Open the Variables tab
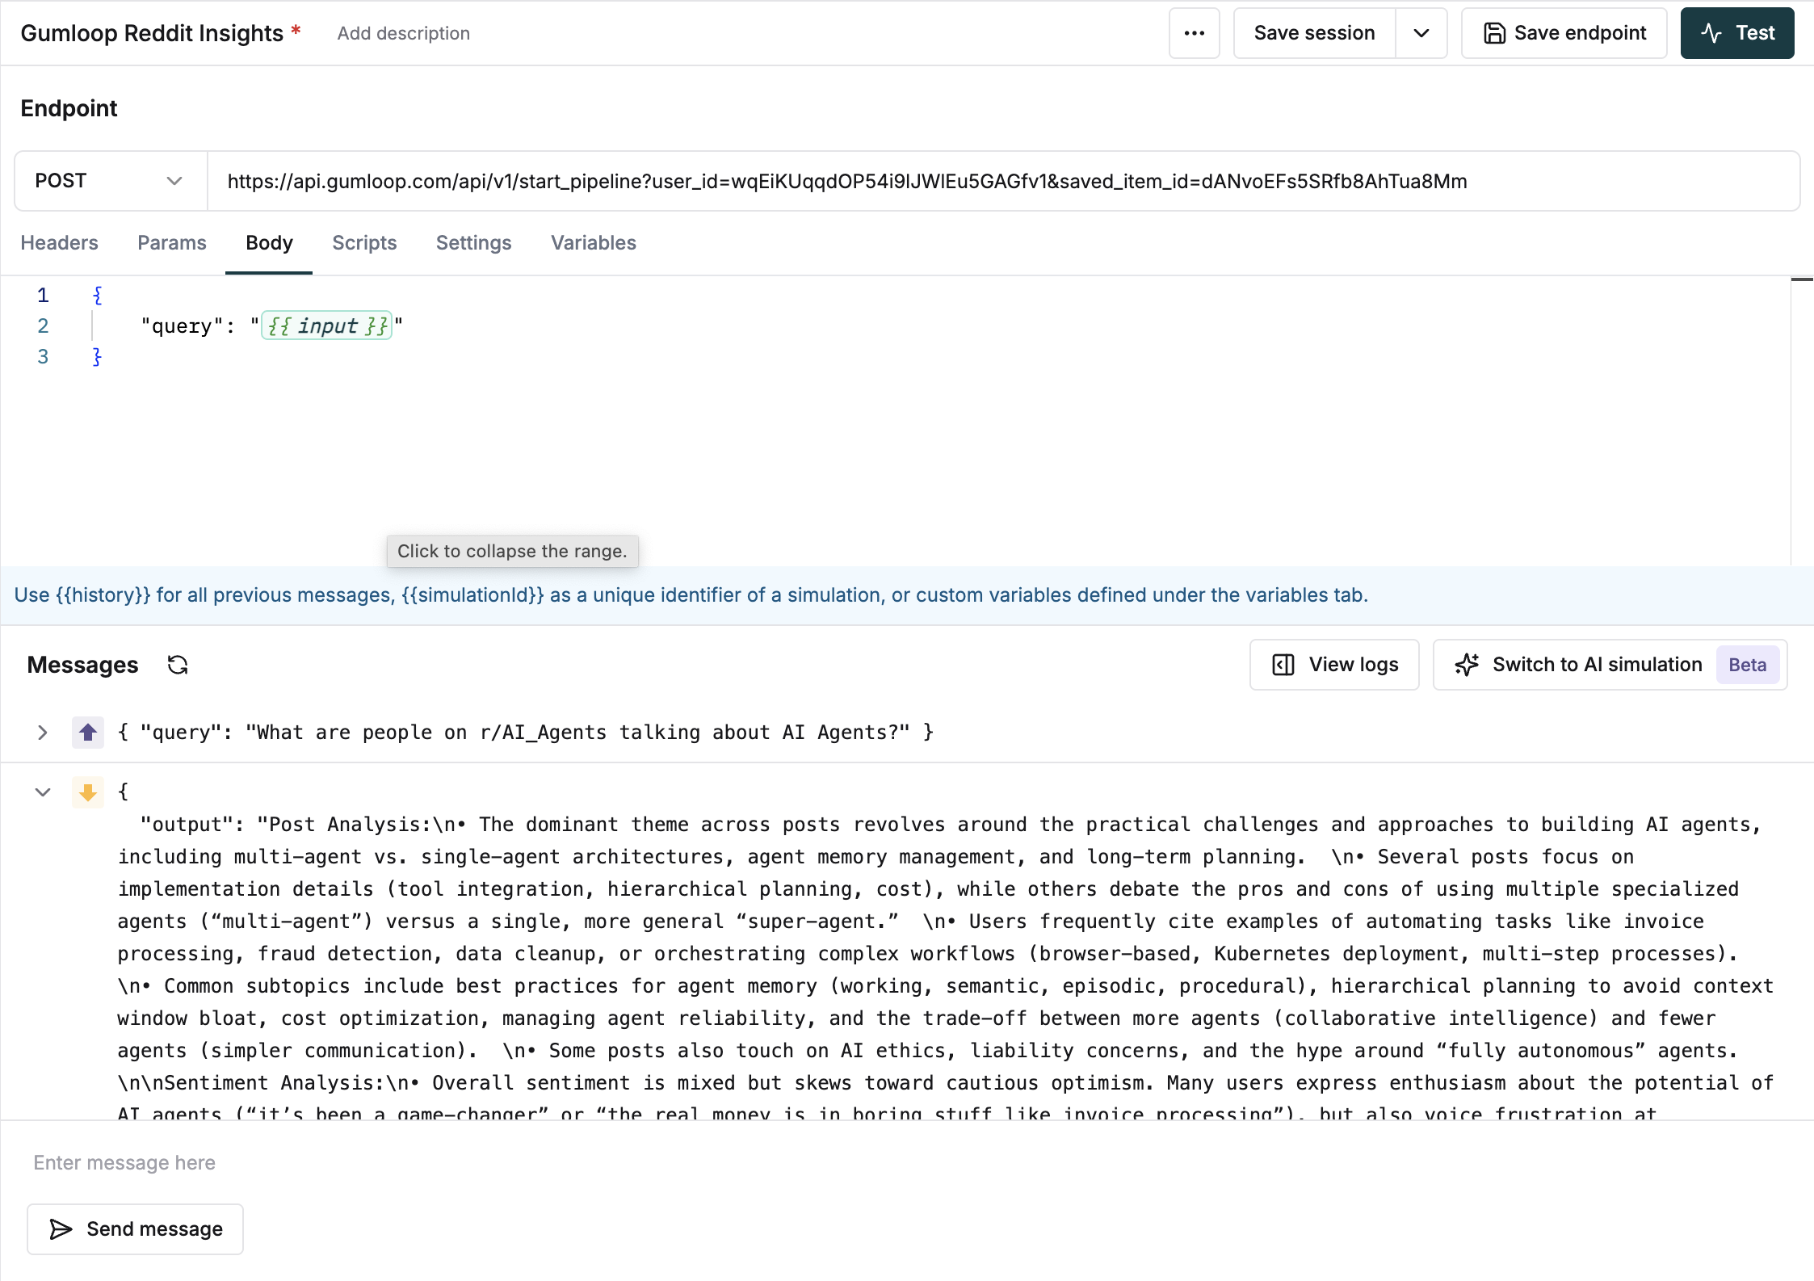This screenshot has width=1814, height=1281. 593,243
